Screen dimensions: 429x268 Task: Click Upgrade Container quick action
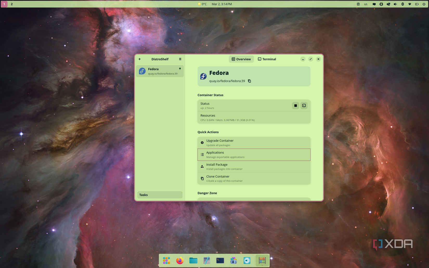coord(254,143)
